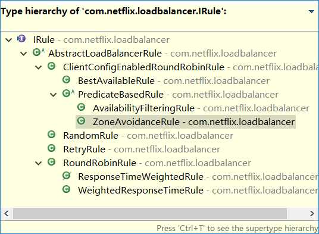Click the IRule interface icon
This screenshot has width=319, height=234.
point(21,39)
